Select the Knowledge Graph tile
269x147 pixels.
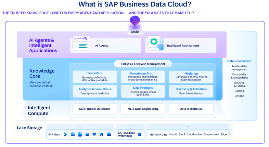point(143,77)
